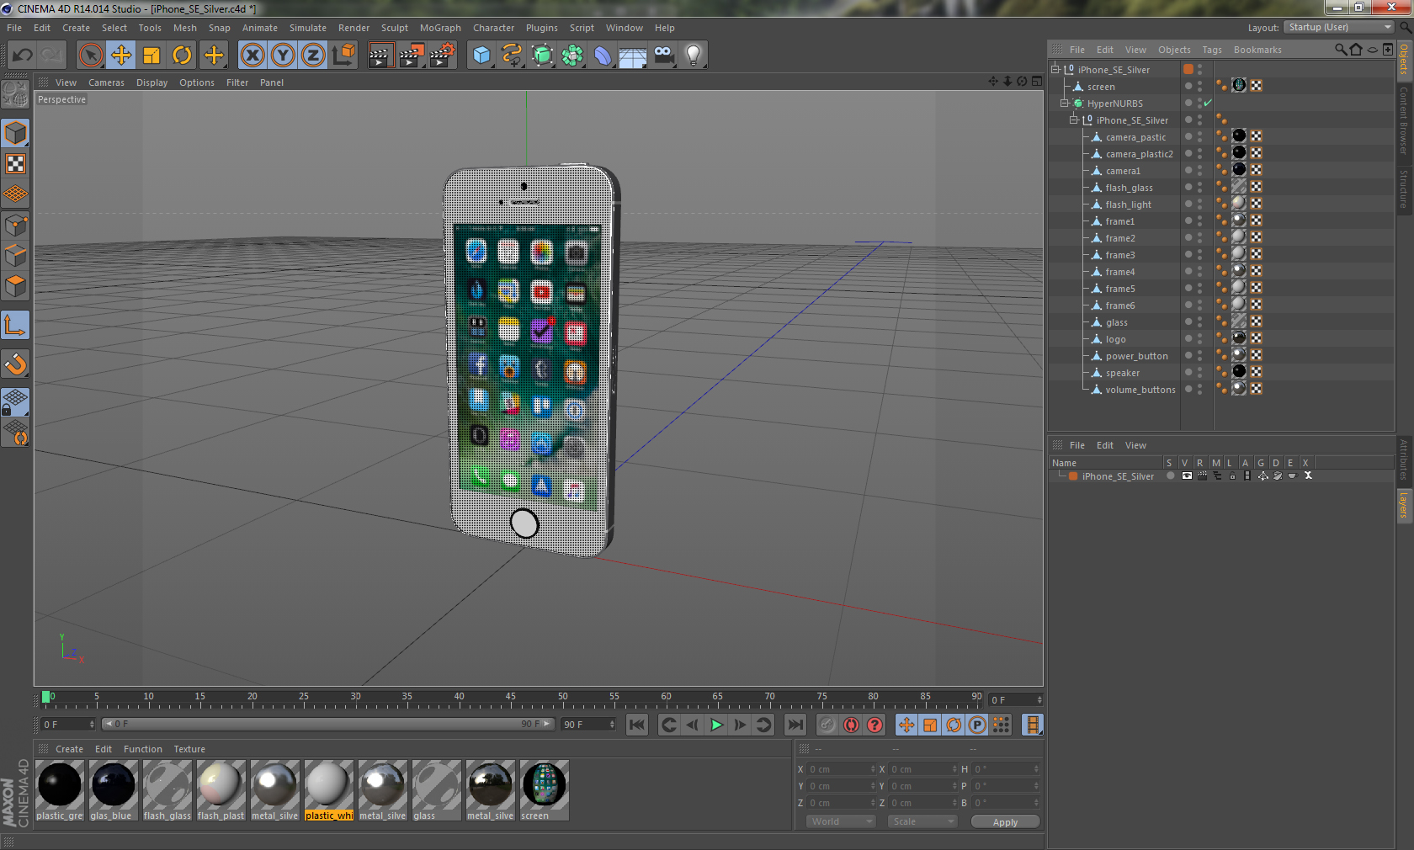Click the Locked Workplane icon
Screen dimensions: 1414x850
(x=15, y=402)
